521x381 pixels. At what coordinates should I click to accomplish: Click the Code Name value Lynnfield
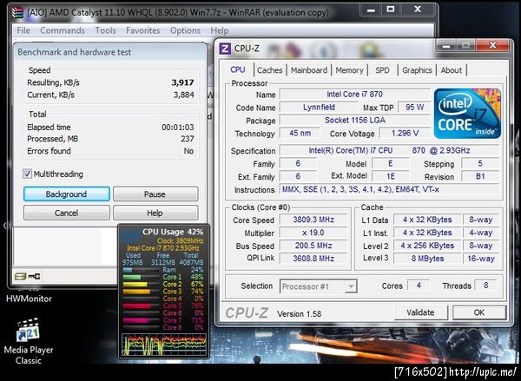pyautogui.click(x=319, y=108)
